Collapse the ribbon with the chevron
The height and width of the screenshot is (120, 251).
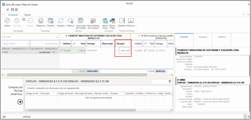point(3,15)
